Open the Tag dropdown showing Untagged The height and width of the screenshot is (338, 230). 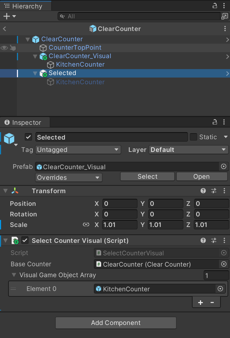[x=78, y=149]
